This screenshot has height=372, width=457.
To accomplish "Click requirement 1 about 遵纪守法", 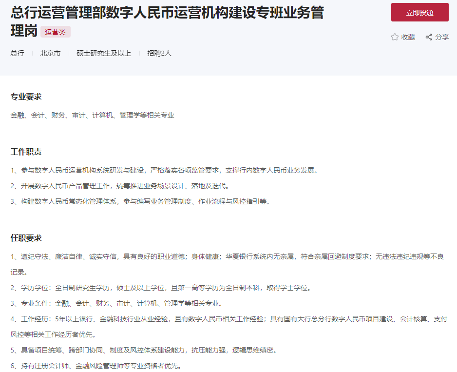I will click(228, 264).
